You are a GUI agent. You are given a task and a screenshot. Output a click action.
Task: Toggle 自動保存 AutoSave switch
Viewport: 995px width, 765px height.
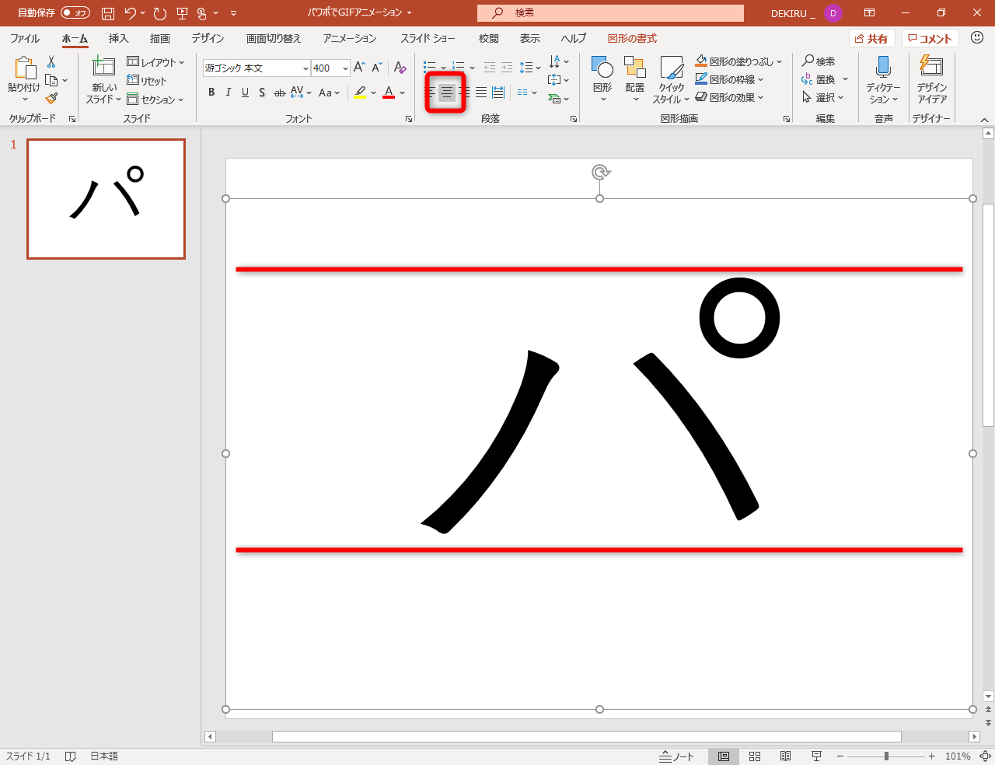point(75,12)
